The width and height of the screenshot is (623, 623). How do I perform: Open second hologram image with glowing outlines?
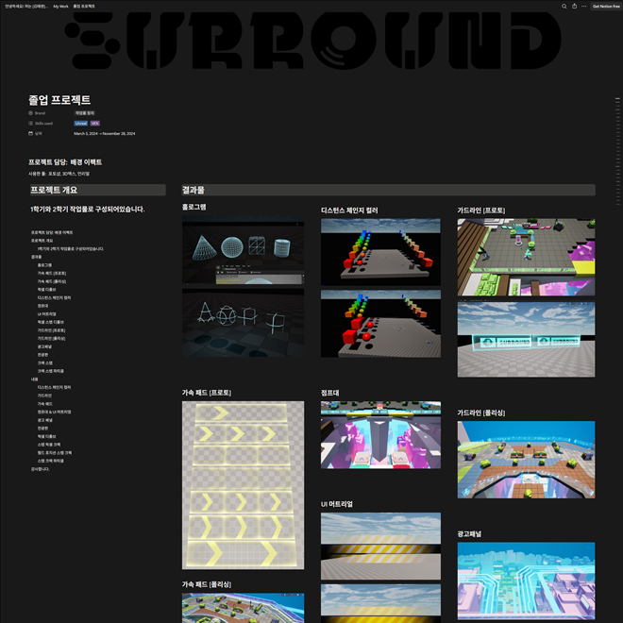[x=244, y=323]
